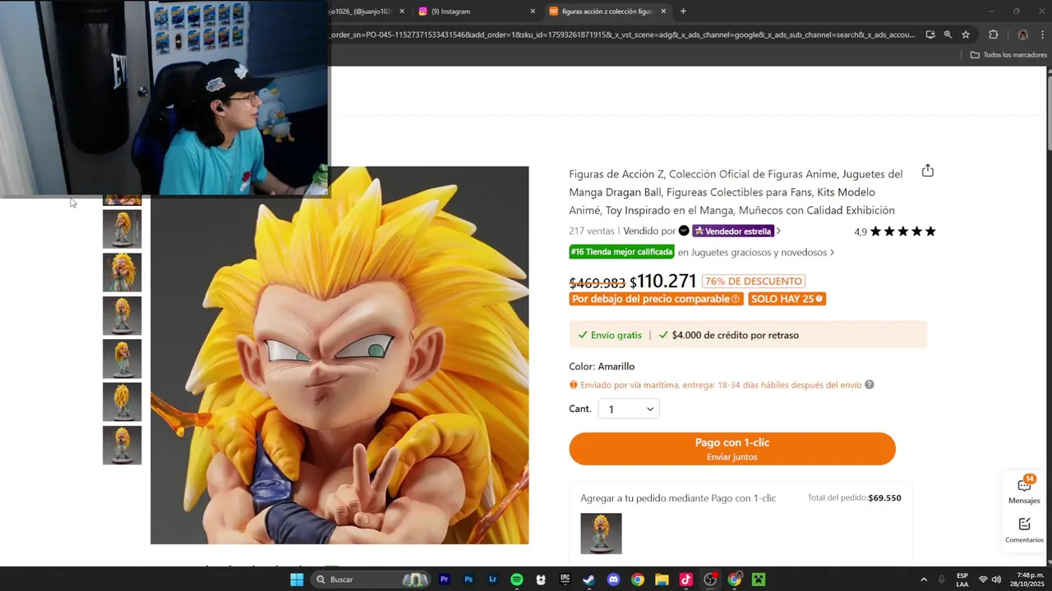This screenshot has width=1052, height=591.
Task: Click the small figure thumbnail under 'Agregar a tu pedido'
Action: pos(601,534)
